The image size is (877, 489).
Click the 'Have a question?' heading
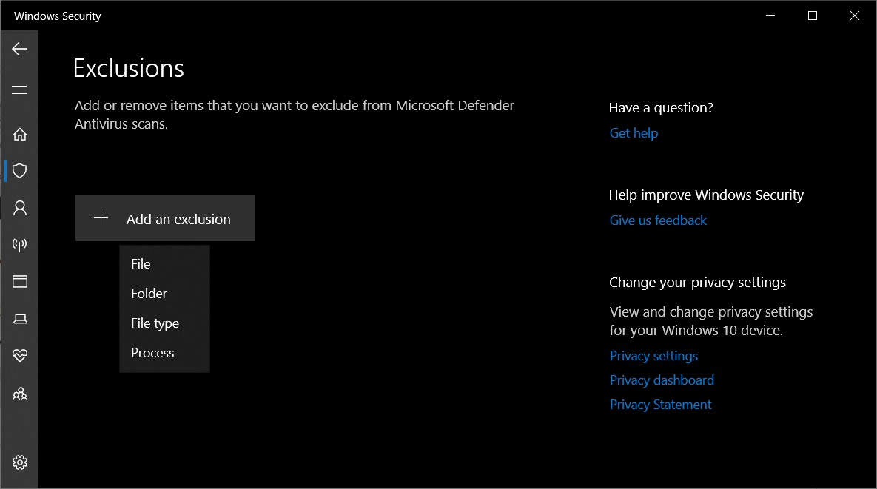point(661,107)
